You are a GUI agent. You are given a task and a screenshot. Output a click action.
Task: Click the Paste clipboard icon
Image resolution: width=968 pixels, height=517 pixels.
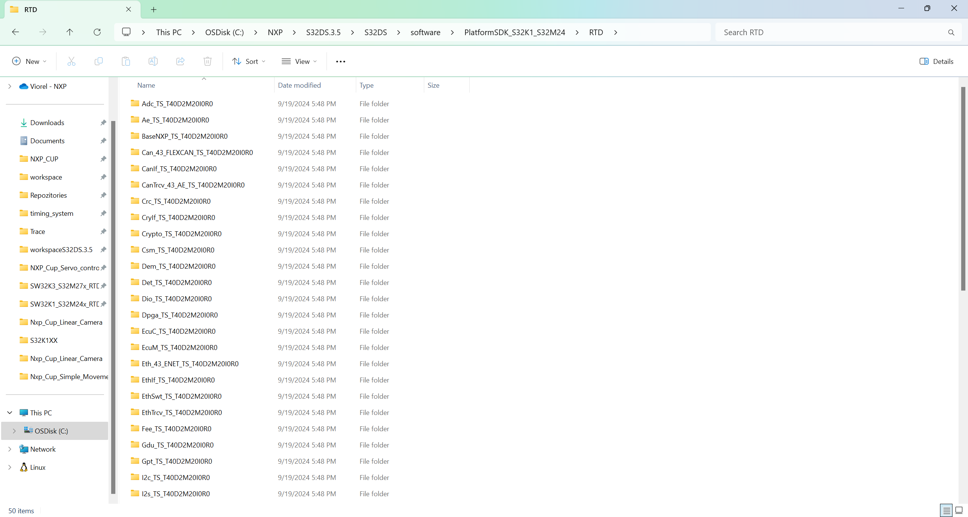click(x=126, y=61)
